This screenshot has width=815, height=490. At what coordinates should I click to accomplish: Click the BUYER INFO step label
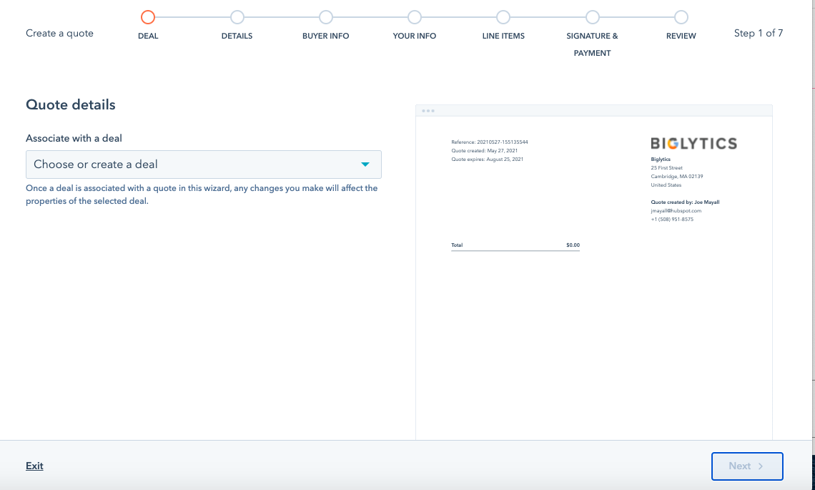tap(326, 36)
